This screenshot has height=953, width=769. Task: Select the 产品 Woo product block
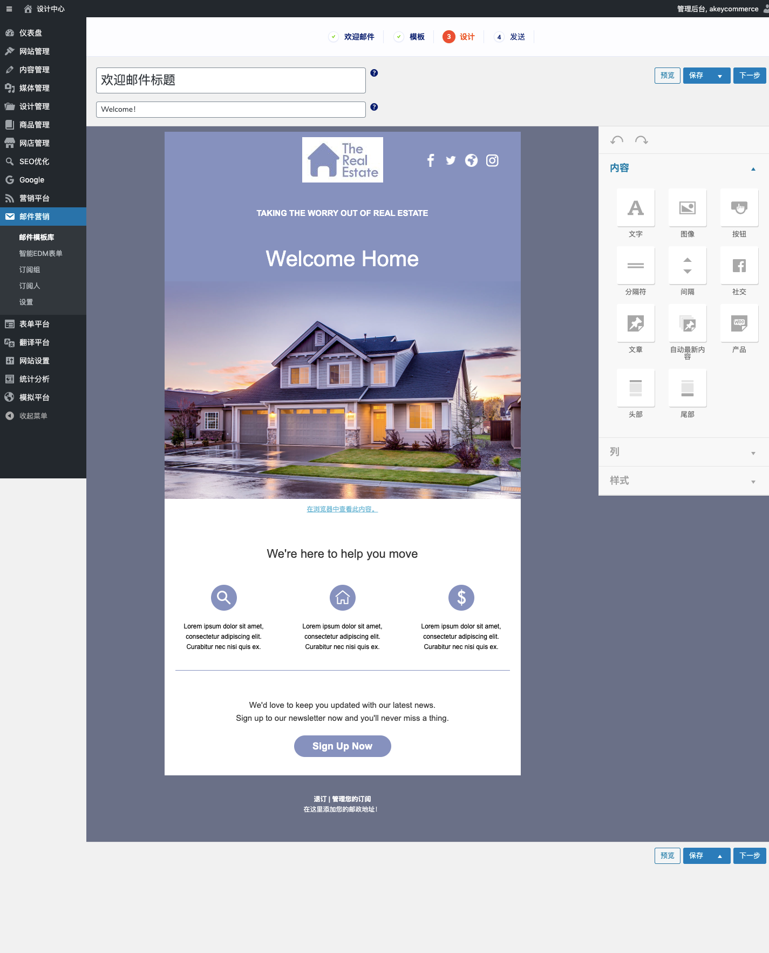click(739, 324)
